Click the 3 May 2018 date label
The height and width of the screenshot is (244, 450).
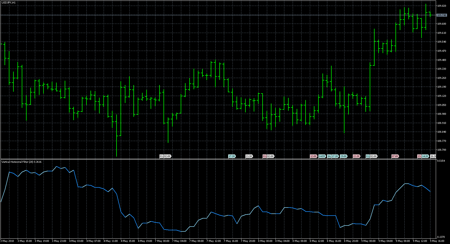pos(7,241)
